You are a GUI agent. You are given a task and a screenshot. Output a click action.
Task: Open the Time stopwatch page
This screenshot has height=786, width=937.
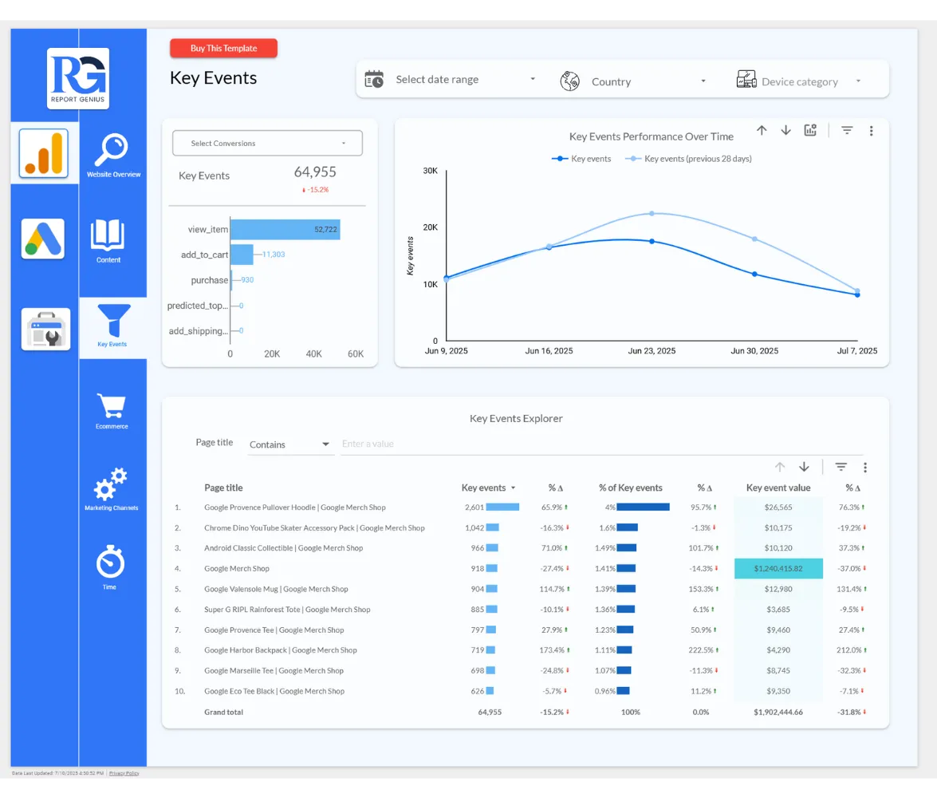pyautogui.click(x=110, y=567)
